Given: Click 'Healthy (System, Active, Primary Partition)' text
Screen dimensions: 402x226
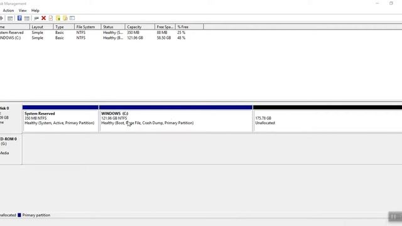Looking at the screenshot, I should [60, 123].
